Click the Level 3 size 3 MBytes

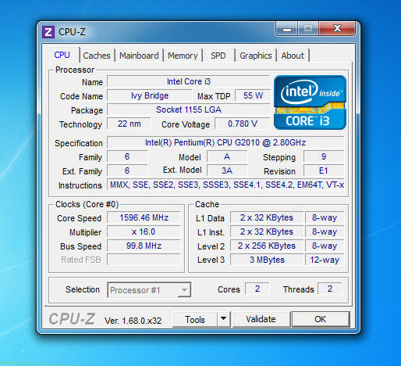pyautogui.click(x=267, y=260)
